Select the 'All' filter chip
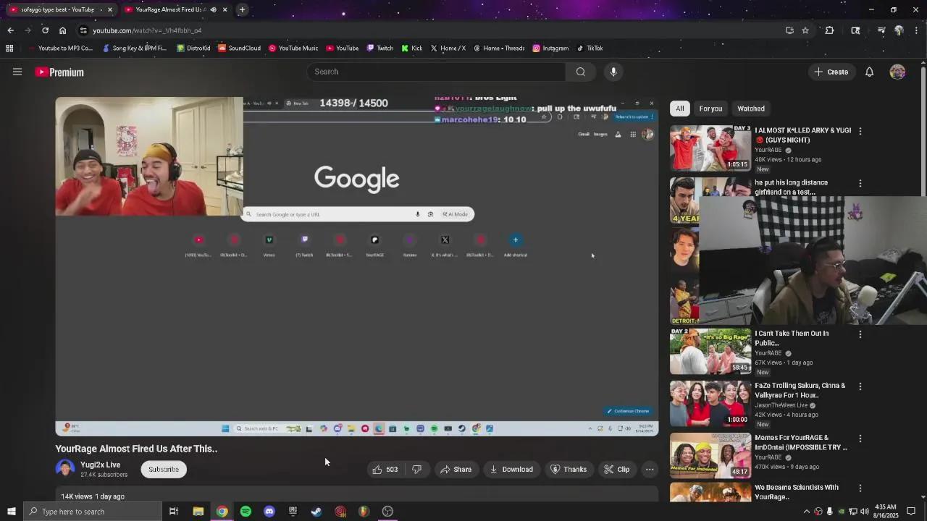Image resolution: width=927 pixels, height=521 pixels. pos(679,109)
